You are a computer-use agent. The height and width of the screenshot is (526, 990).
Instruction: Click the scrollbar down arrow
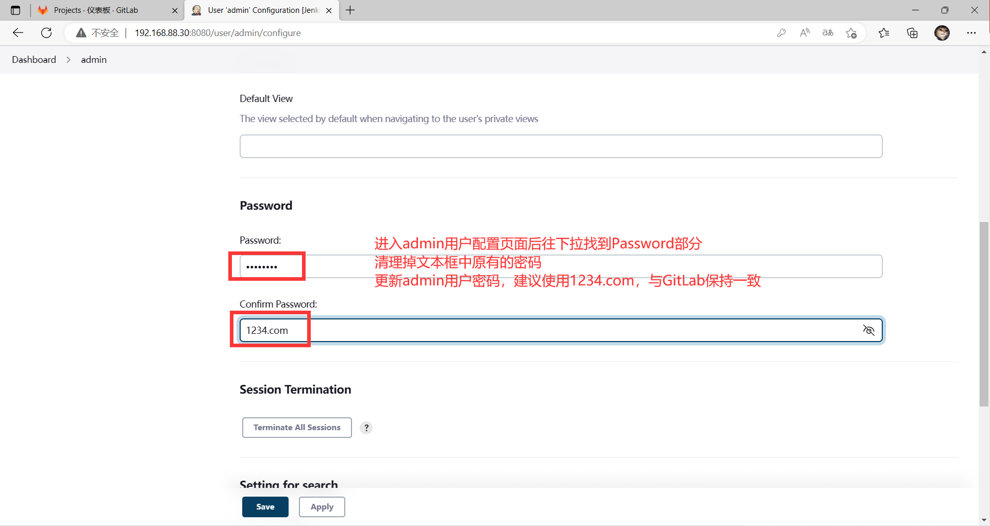(984, 520)
